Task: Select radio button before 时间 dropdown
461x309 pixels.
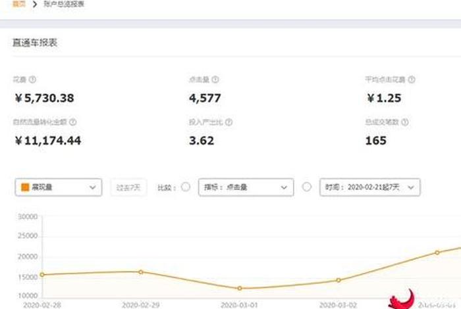Action: (x=306, y=187)
